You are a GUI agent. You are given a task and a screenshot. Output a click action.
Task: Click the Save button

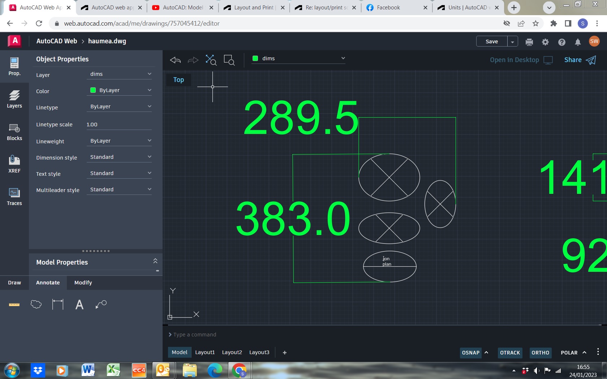491,41
